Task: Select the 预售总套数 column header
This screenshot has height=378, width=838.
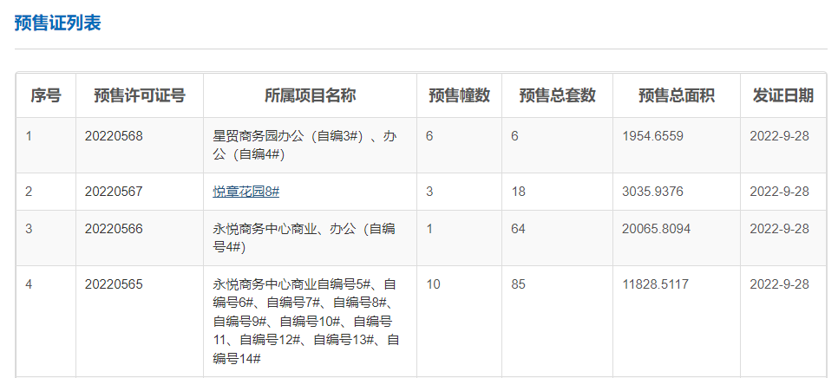Action: click(558, 95)
